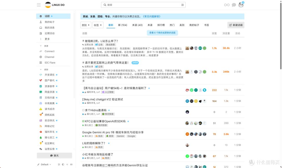Open topic [3key.me] chatgpt k12 验证测试
The height and width of the screenshot is (168, 282).
coord(103,99)
